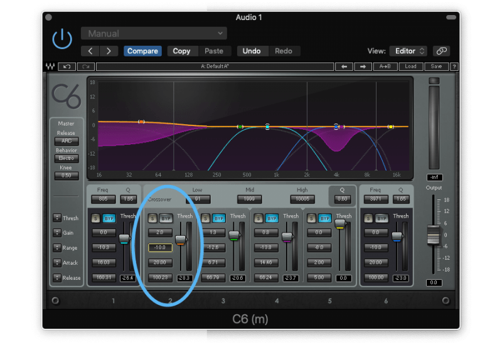Open the Waves help question mark

pos(454,66)
